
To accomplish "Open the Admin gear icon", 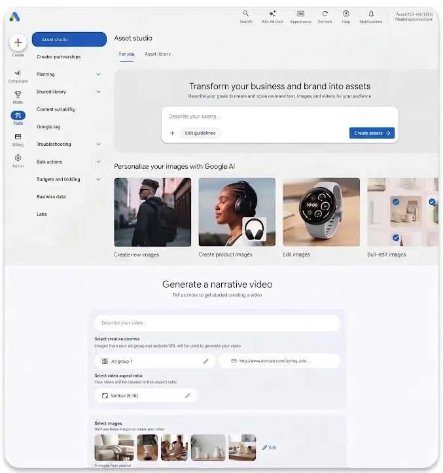I will 18,158.
